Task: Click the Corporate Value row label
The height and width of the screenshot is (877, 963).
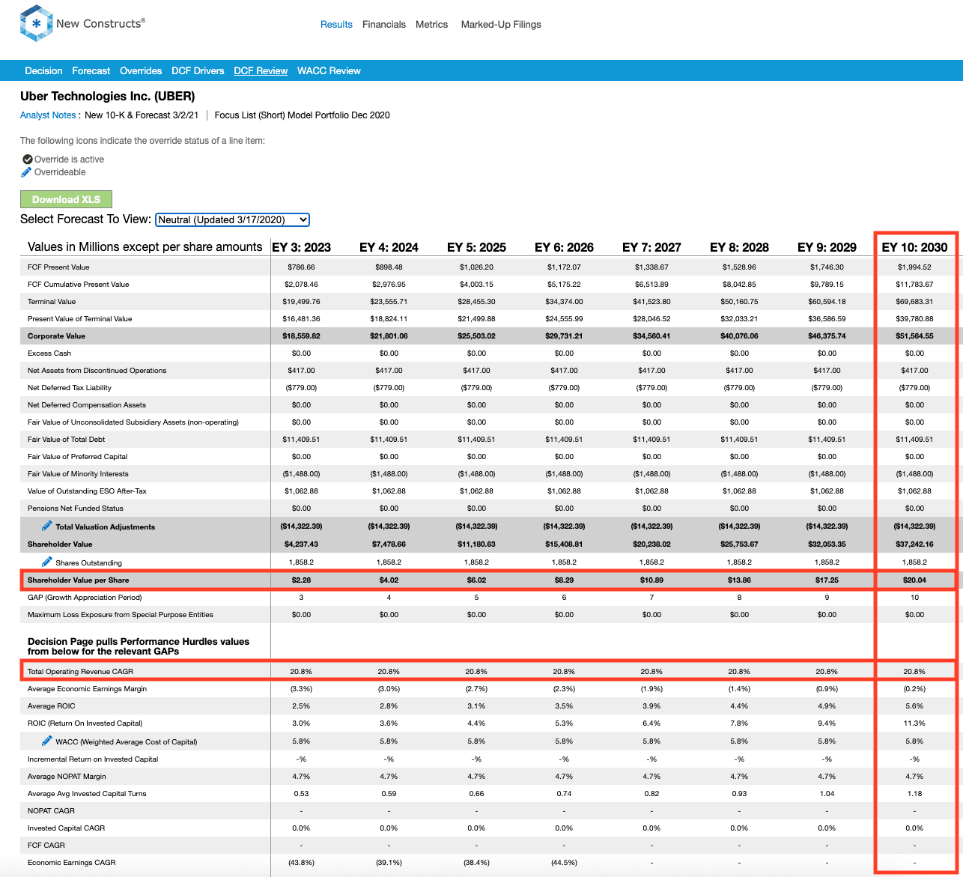Action: point(56,336)
